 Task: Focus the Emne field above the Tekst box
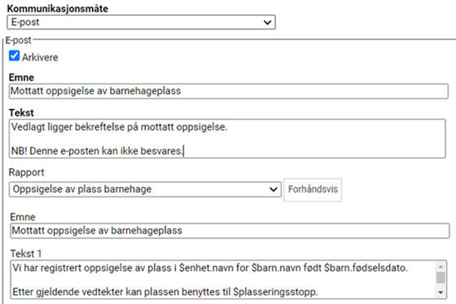[x=228, y=91]
